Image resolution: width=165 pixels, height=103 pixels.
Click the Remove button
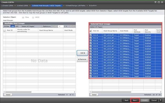tap(82, 59)
